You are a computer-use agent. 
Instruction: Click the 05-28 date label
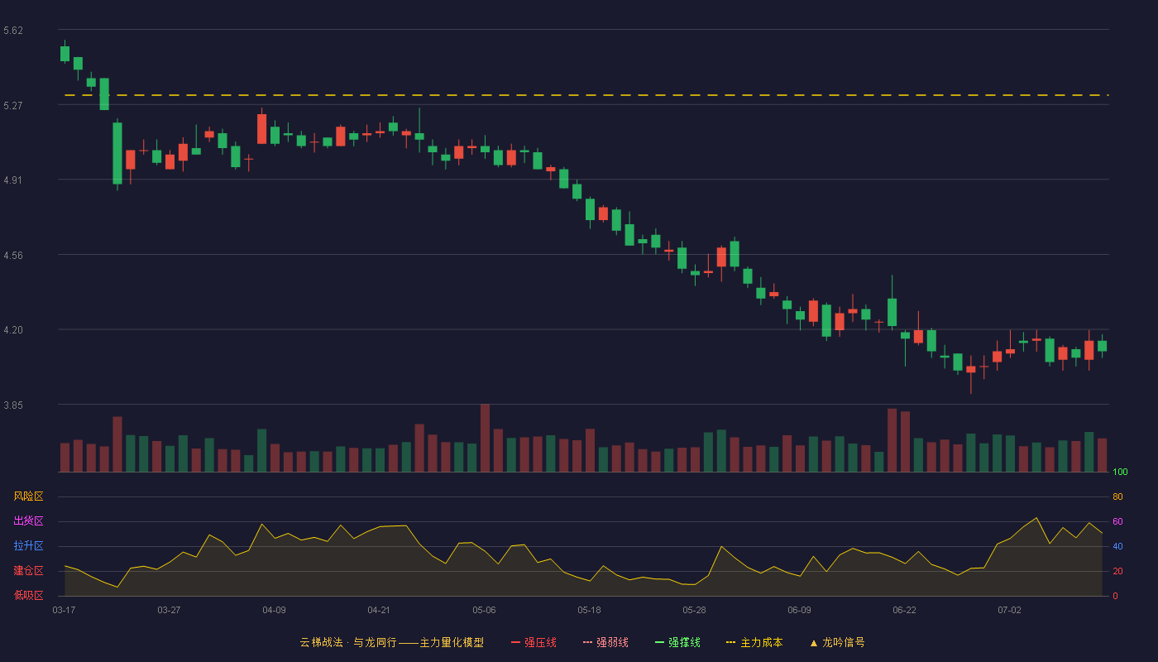694,610
